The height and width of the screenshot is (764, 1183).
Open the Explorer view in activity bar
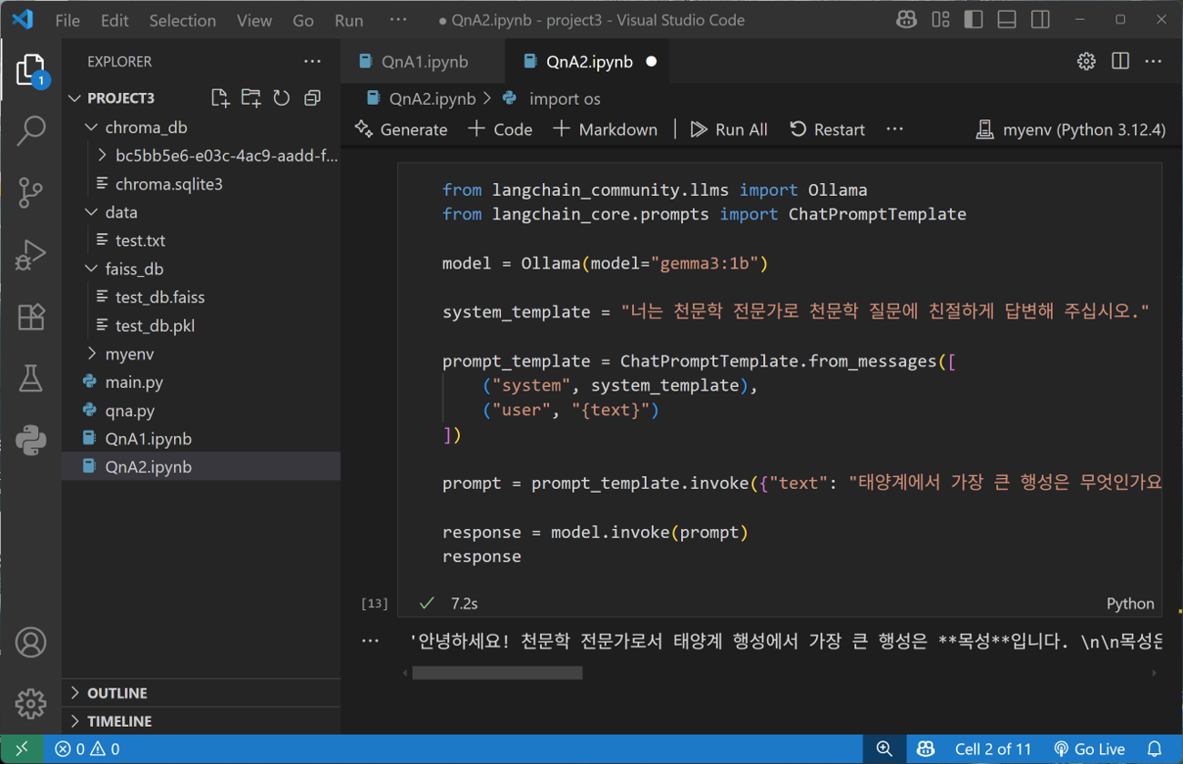click(30, 70)
